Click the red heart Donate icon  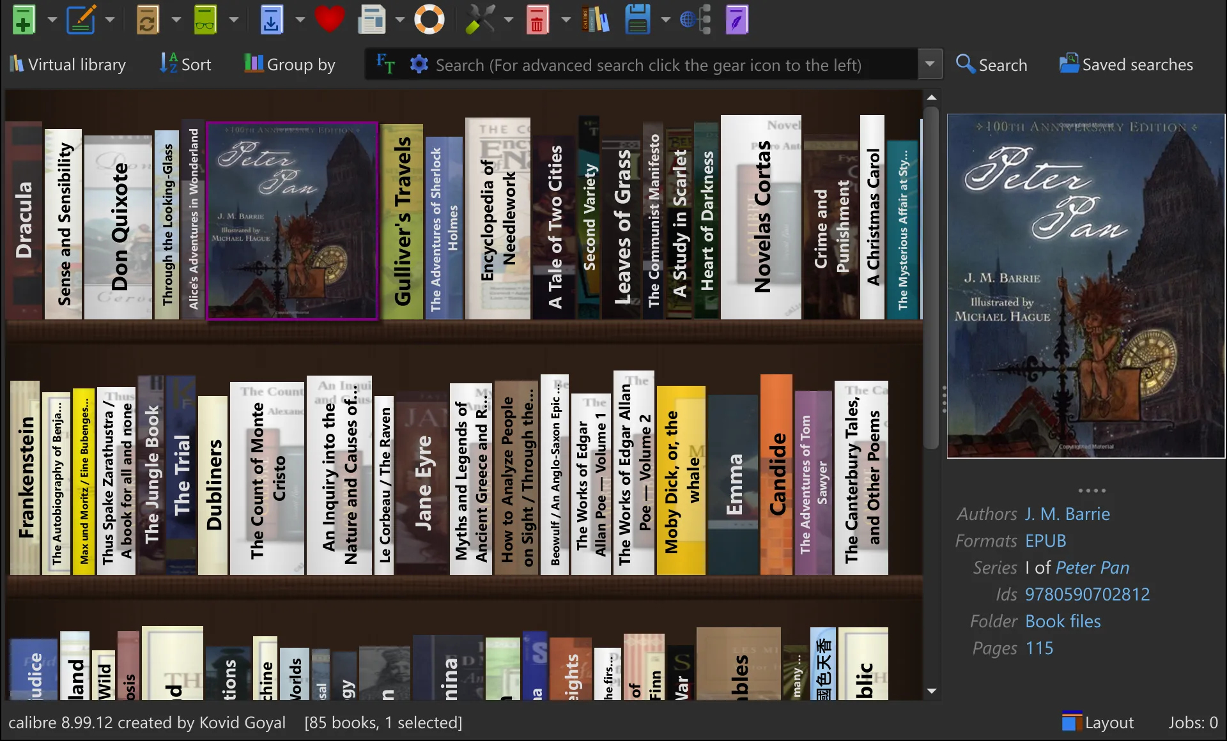pyautogui.click(x=330, y=19)
